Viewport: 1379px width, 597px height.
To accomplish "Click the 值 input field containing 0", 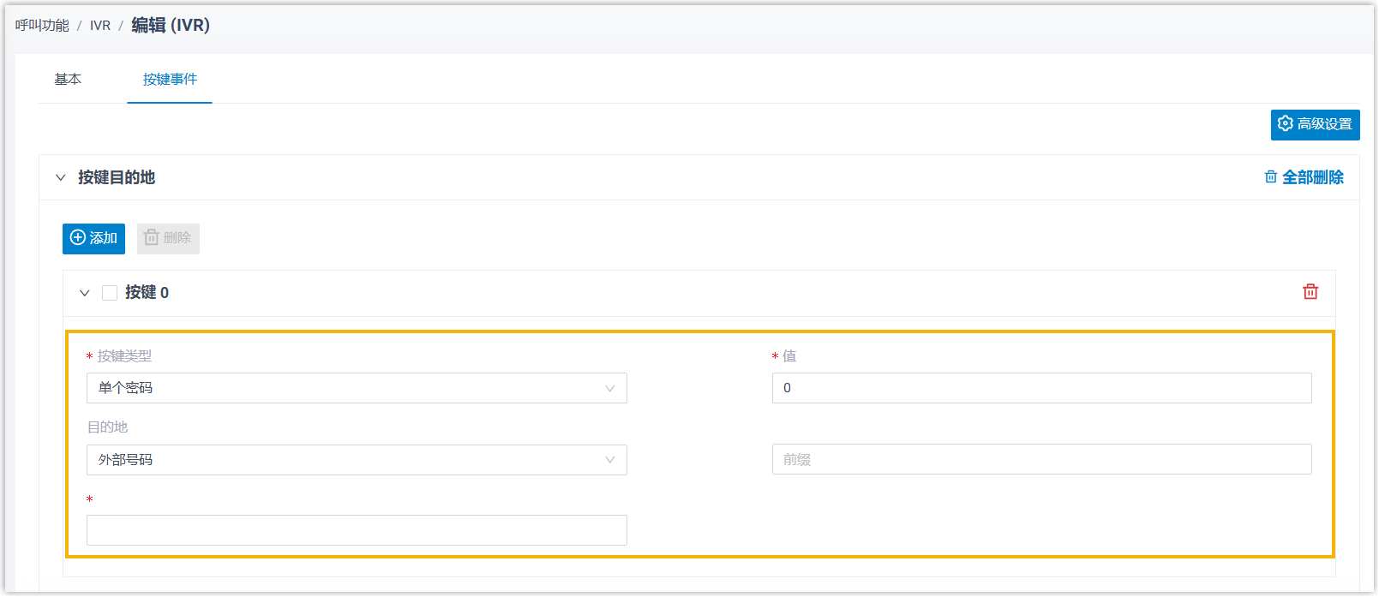I will pyautogui.click(x=1041, y=388).
